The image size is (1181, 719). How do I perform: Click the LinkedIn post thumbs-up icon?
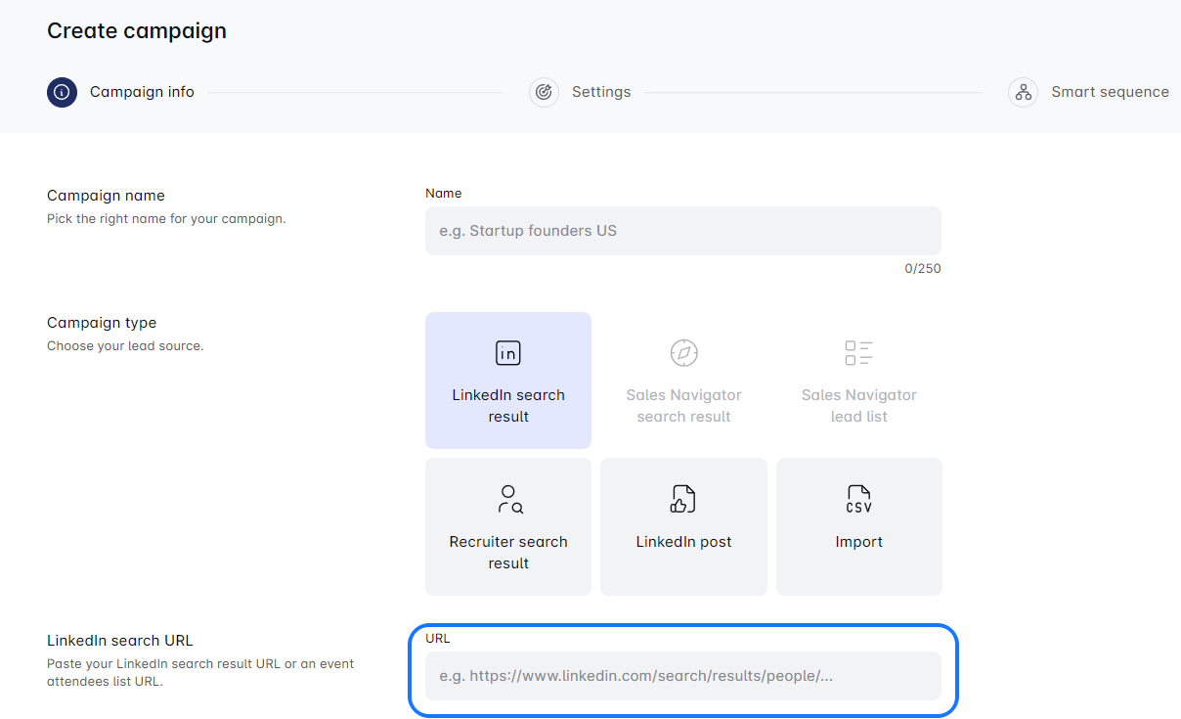tap(683, 499)
